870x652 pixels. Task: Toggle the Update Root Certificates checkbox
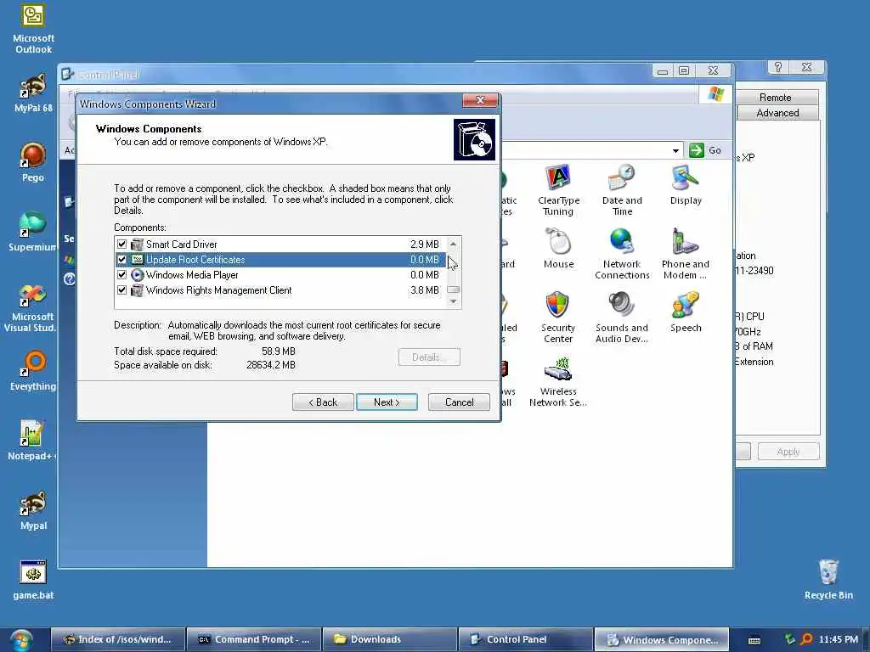(121, 260)
